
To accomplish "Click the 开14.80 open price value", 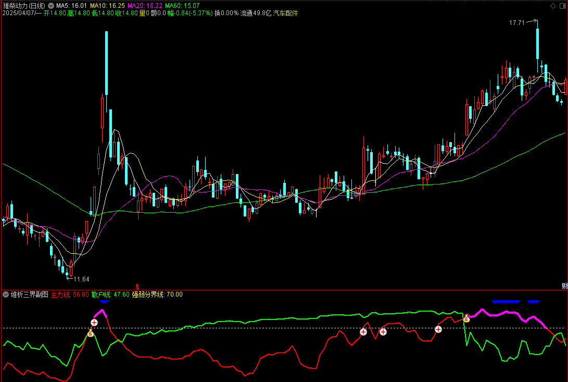I will tap(55, 13).
